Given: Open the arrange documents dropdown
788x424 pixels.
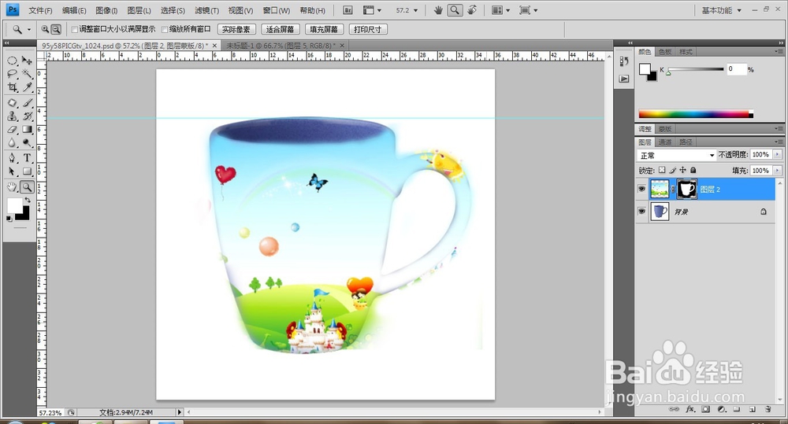Looking at the screenshot, I should coord(500,10).
